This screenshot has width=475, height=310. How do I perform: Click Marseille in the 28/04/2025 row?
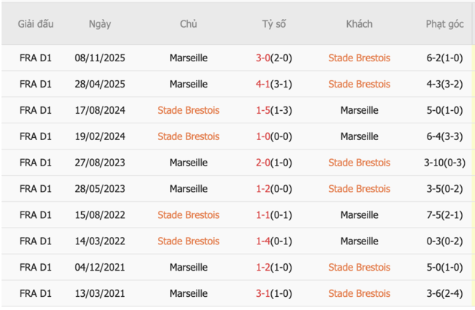tap(188, 84)
